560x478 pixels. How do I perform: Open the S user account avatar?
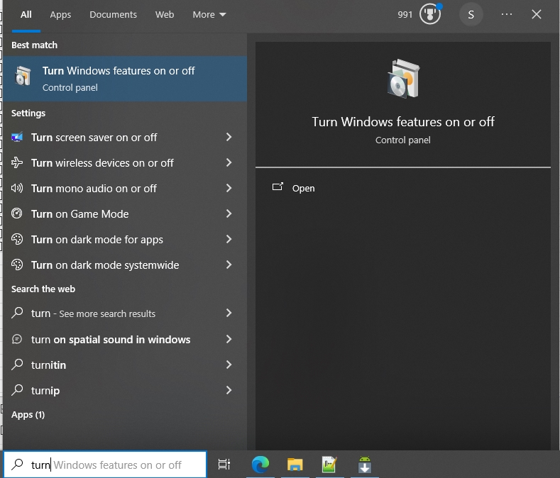471,14
